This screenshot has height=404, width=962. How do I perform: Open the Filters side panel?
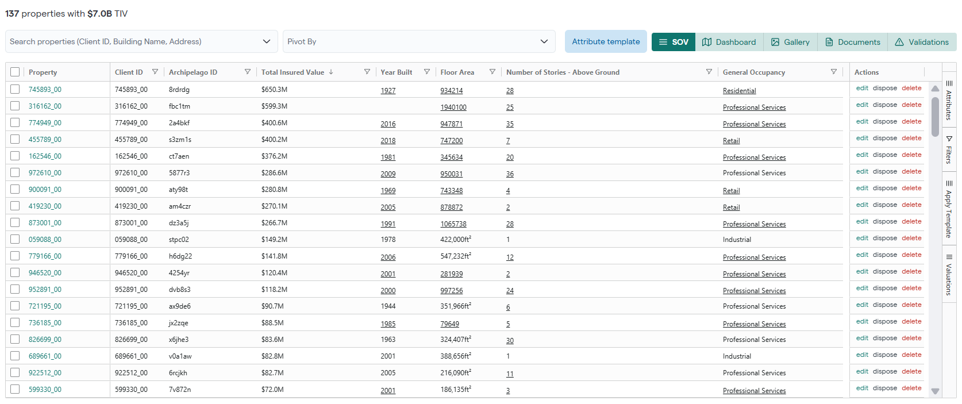coord(949,151)
